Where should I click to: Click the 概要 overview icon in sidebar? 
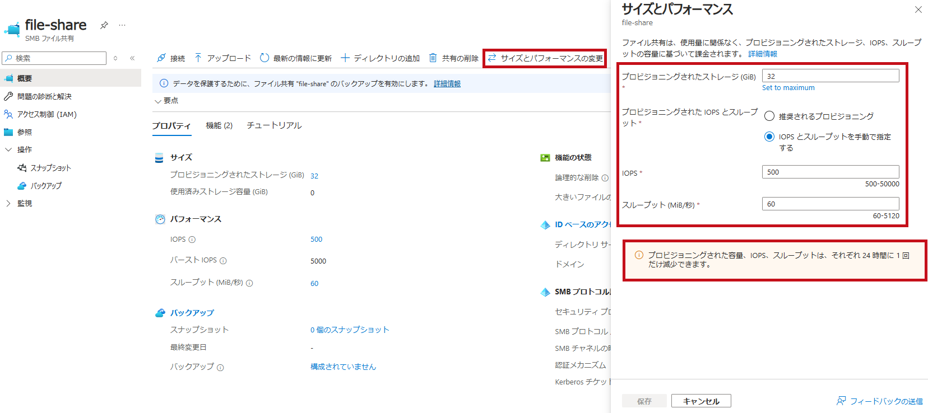[8, 78]
